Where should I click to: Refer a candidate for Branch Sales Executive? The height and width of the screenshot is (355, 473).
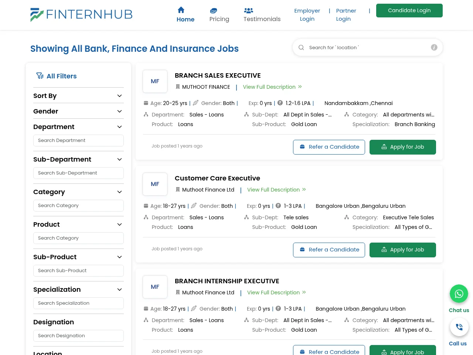pos(329,147)
